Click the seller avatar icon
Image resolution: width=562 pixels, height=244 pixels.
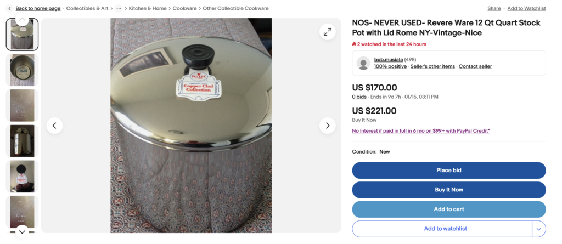(x=363, y=63)
